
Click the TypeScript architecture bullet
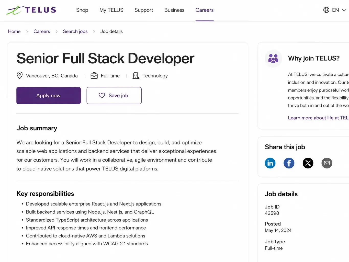point(87,220)
